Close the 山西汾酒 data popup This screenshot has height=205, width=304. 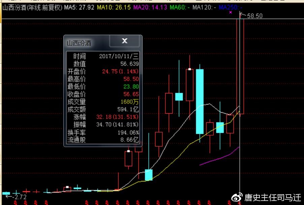click(124, 41)
